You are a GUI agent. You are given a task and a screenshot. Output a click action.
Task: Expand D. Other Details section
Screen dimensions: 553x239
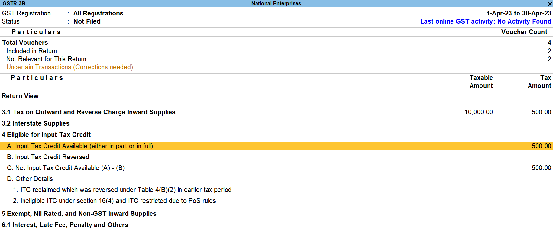30,179
